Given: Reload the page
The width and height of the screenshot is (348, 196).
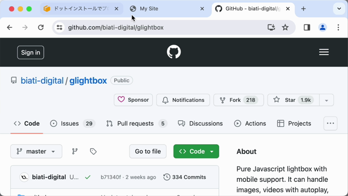Looking at the screenshot, I should (x=41, y=27).
